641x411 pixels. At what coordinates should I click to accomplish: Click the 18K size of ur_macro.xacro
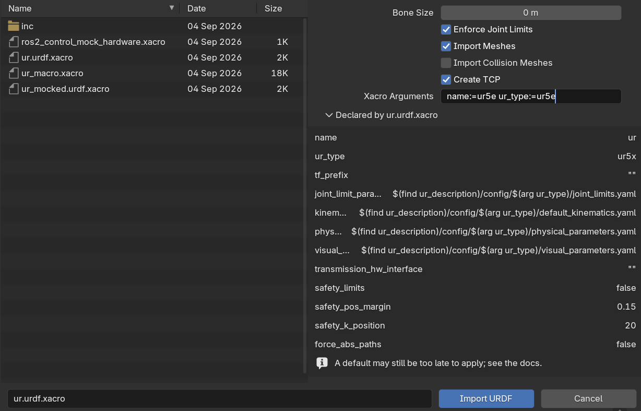[280, 73]
